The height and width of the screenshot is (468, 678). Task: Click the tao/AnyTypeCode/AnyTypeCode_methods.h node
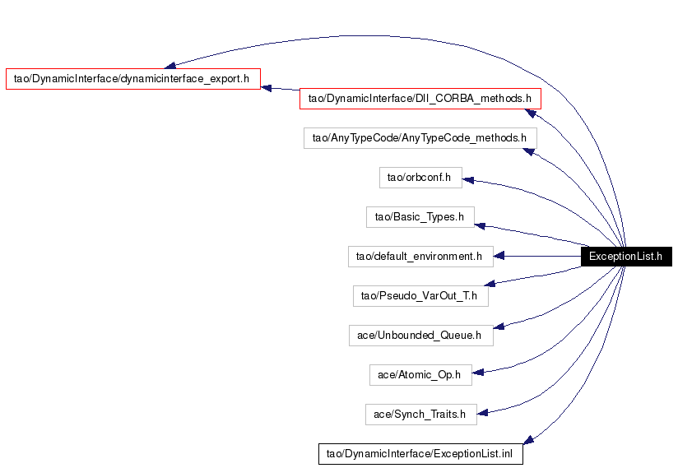[420, 138]
